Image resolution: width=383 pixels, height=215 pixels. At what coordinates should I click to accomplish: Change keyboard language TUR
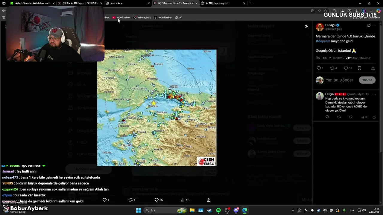click(x=352, y=210)
